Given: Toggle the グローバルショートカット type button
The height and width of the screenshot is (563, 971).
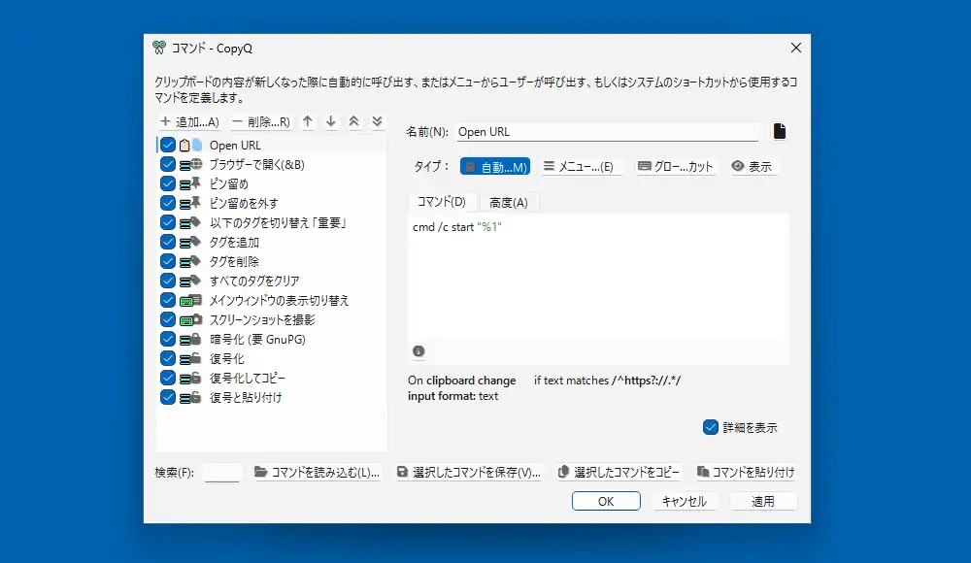Looking at the screenshot, I should [676, 167].
